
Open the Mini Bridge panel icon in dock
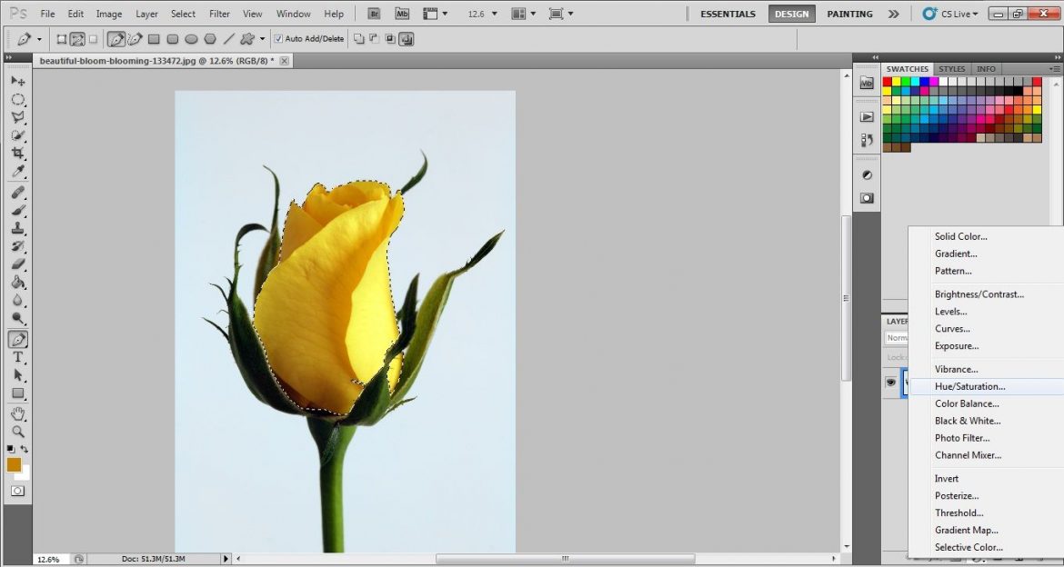[x=867, y=83]
